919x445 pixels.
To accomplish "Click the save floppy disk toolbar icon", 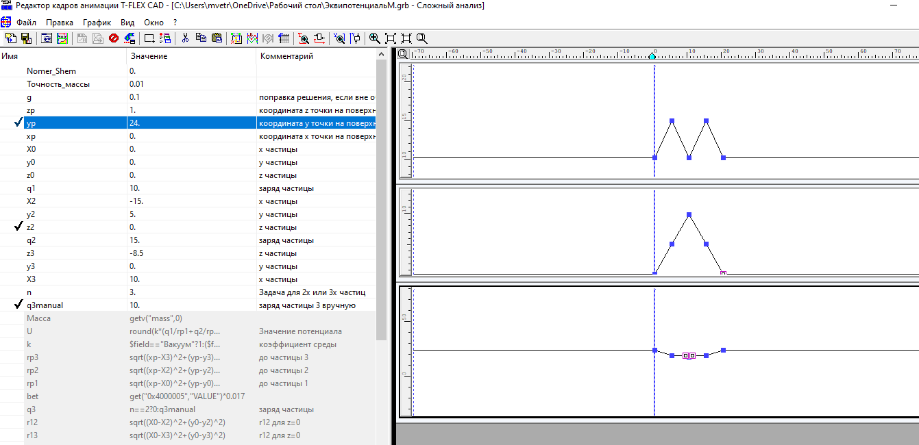I will (26, 38).
